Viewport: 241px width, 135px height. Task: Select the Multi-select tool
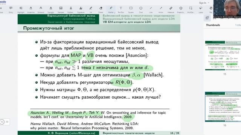[x=191, y=9]
